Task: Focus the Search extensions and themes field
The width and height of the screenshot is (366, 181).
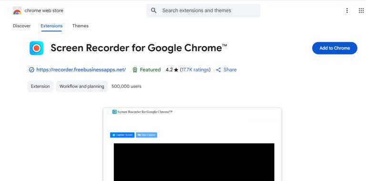Action: (x=203, y=11)
